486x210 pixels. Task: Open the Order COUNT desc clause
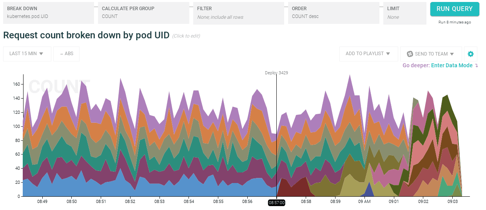point(333,13)
